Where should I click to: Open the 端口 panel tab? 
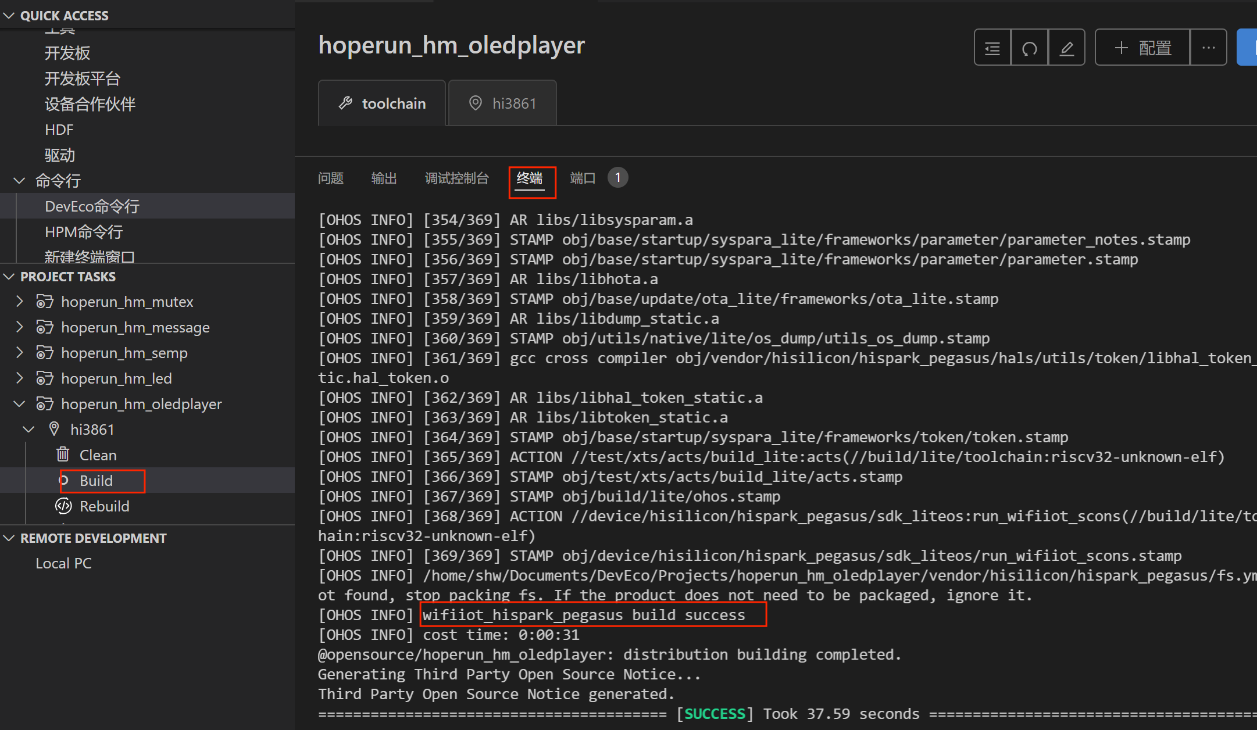(583, 178)
